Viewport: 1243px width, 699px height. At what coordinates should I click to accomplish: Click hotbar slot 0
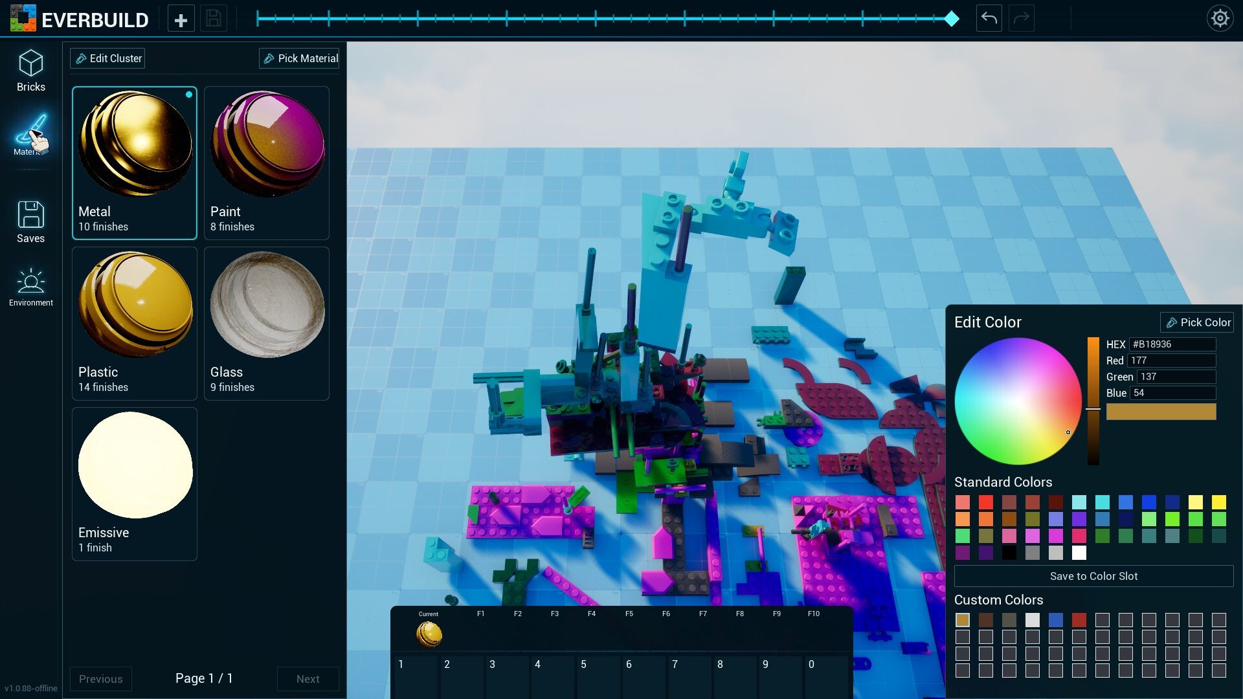(827, 676)
